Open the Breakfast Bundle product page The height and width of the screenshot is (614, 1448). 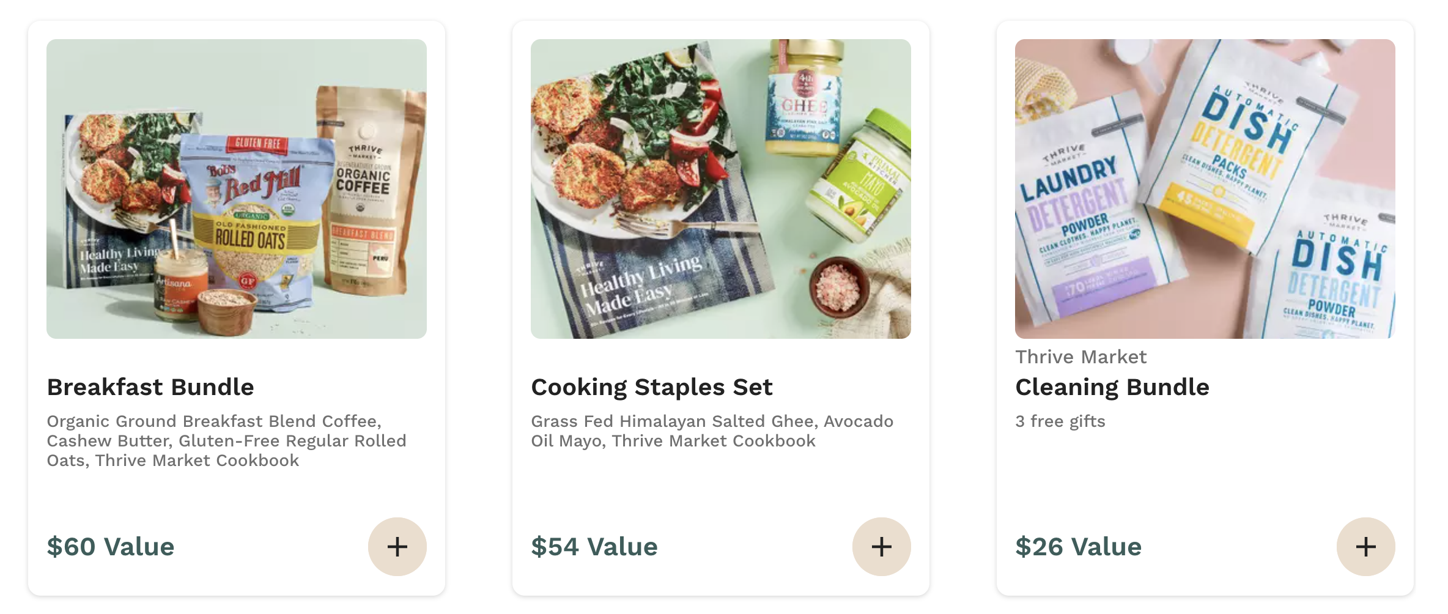coord(150,386)
